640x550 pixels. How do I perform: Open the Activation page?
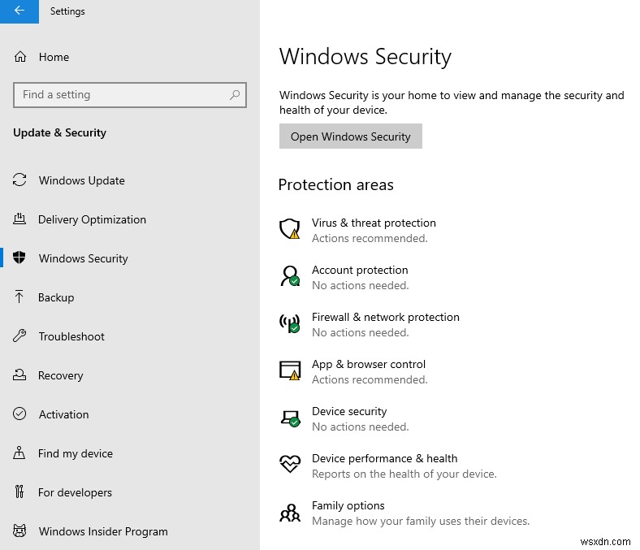click(x=63, y=414)
